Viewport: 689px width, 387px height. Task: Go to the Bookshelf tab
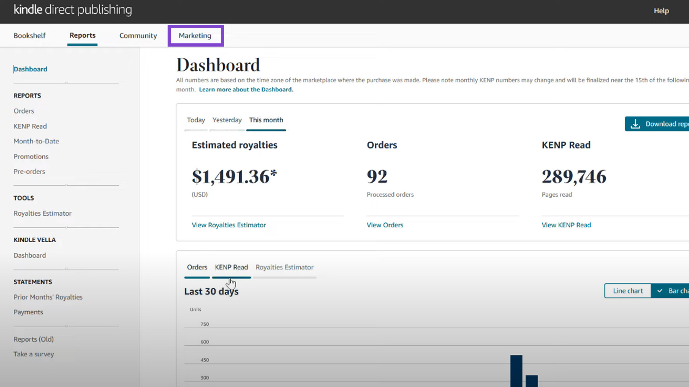pos(29,35)
